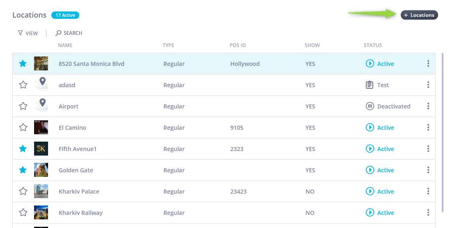Click the Test clipboard icon for adasd
This screenshot has width=450, height=228.
[370, 85]
